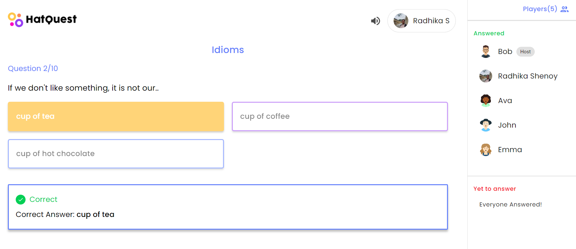This screenshot has width=576, height=249.
Task: Click Ava's avatar icon
Action: (486, 101)
